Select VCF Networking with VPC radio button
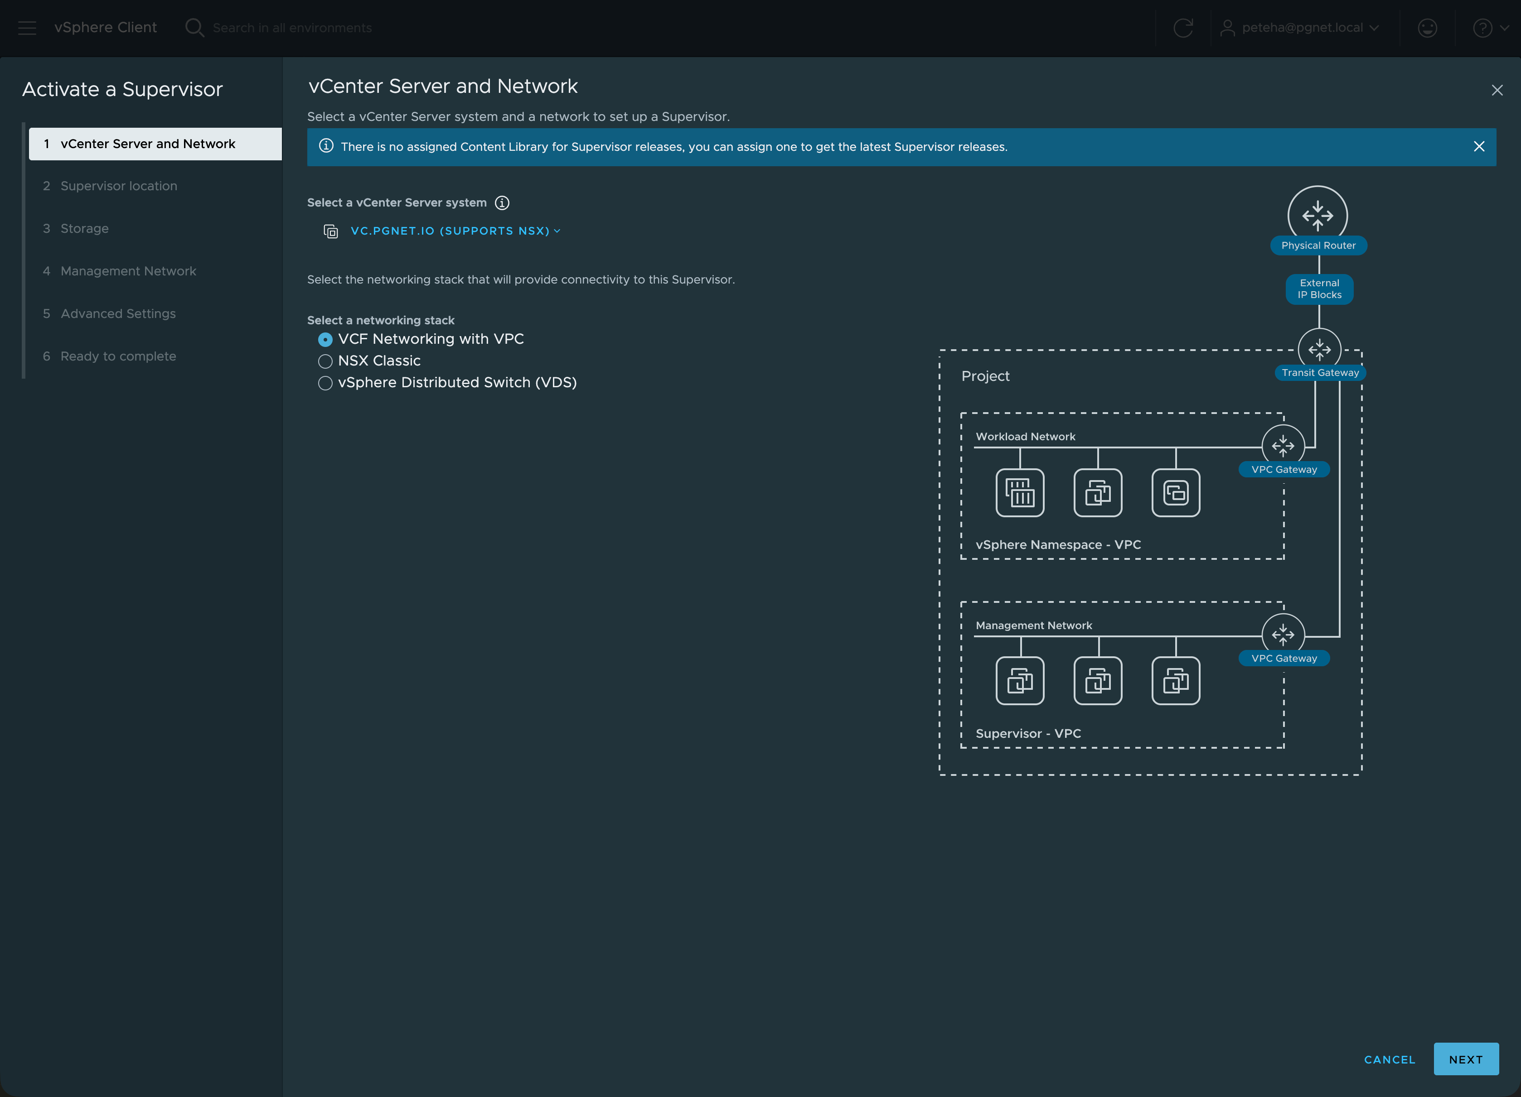 tap(325, 340)
